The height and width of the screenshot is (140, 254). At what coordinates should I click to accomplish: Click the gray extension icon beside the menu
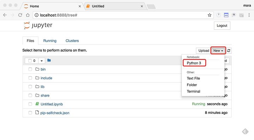pos(241,15)
